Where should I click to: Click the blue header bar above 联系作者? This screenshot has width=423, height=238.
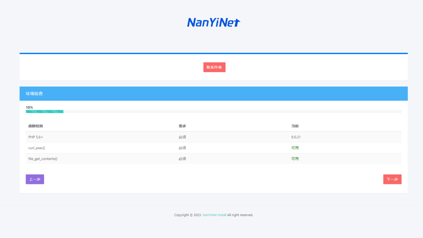click(213, 53)
